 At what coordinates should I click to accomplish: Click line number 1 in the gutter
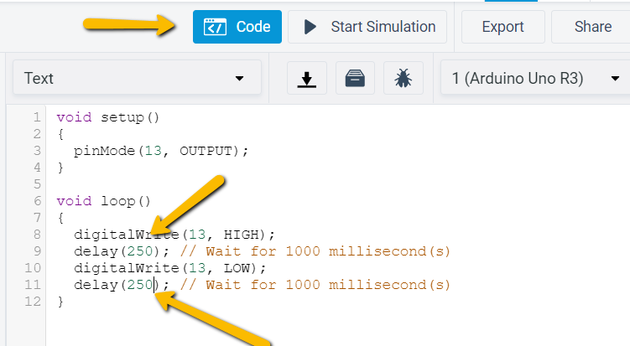point(36,117)
